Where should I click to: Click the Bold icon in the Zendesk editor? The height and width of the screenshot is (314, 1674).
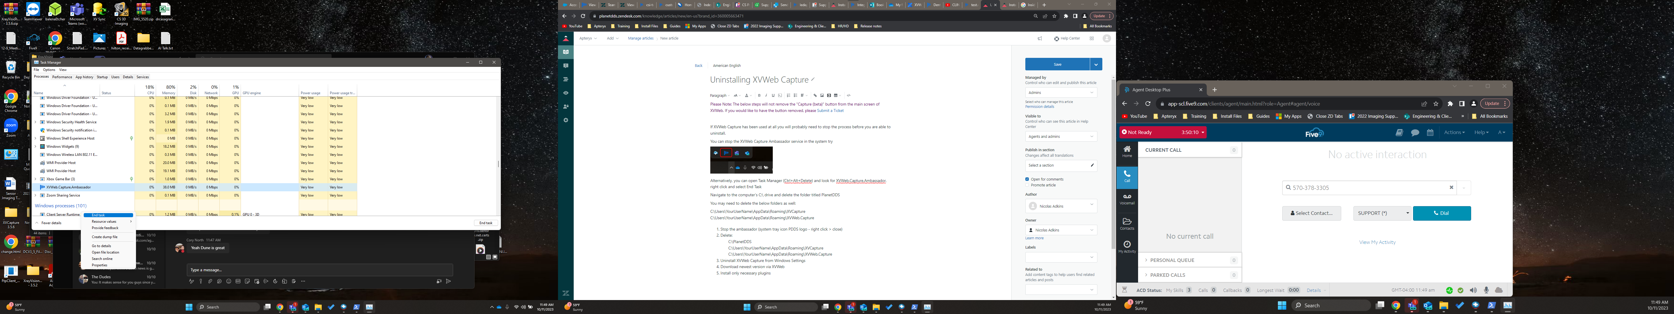759,96
